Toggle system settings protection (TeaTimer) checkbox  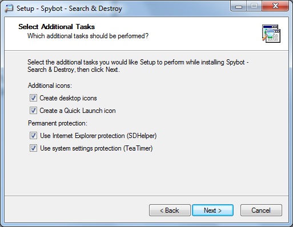33,148
